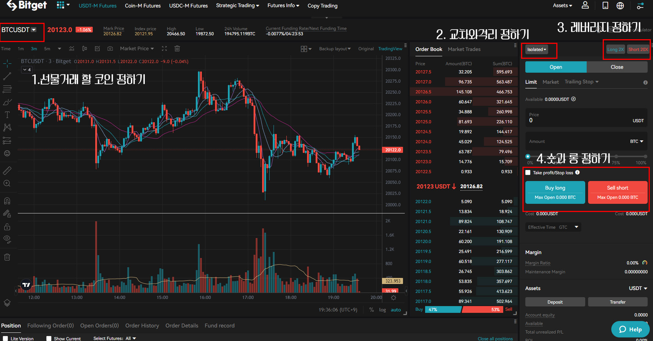Screen dimensions: 653x341
Task: Select the trend line drawing tool
Action: point(7,76)
